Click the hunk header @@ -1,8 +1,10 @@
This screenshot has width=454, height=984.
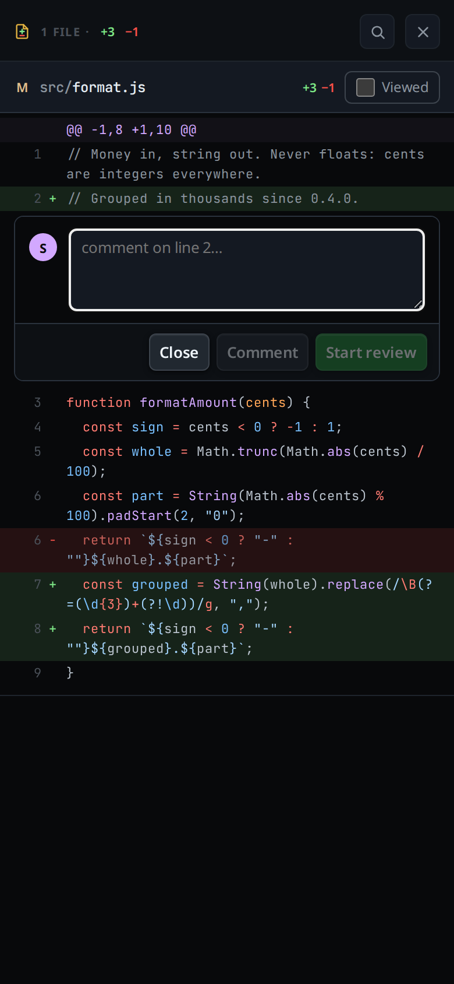coord(132,130)
